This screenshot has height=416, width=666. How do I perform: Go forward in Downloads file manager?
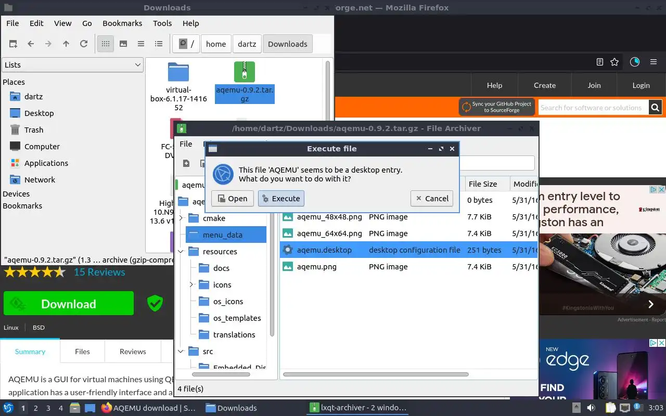coord(48,44)
